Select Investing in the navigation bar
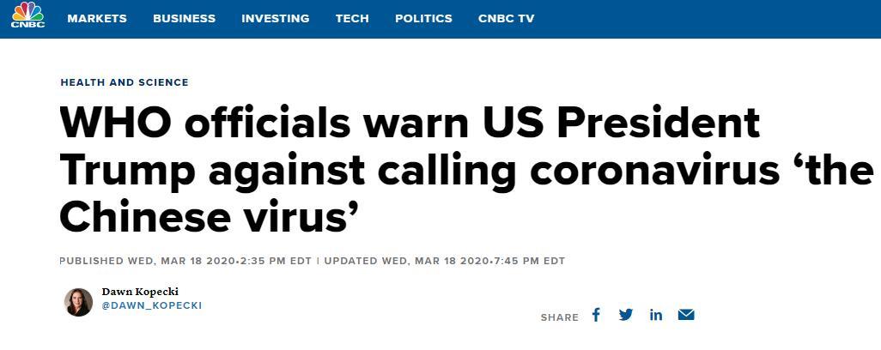Viewport: 881px width, 350px height. (275, 19)
